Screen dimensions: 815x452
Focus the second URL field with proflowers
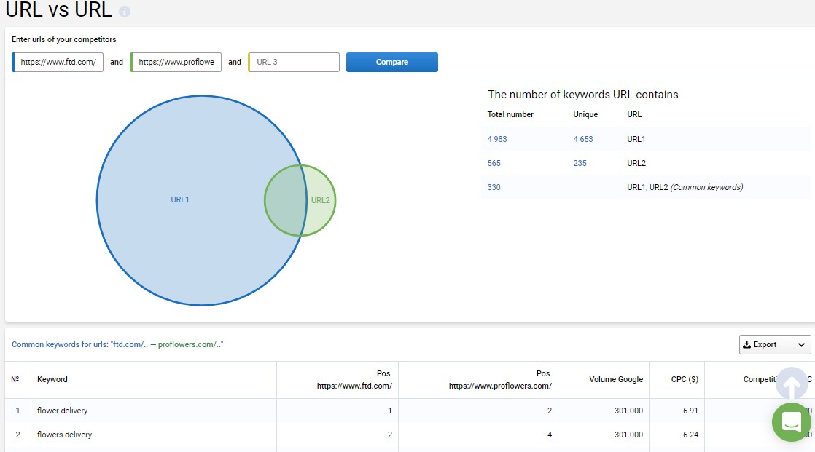tap(176, 63)
